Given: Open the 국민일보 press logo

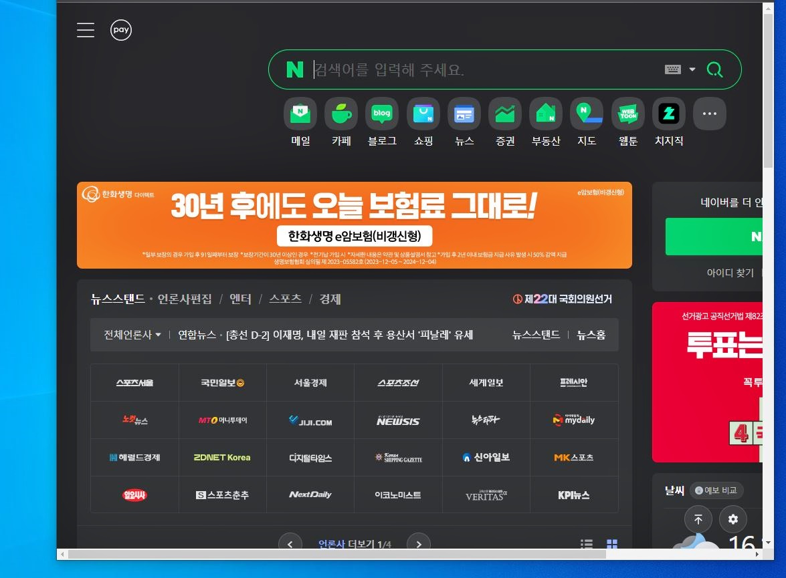Looking at the screenshot, I should 222,383.
